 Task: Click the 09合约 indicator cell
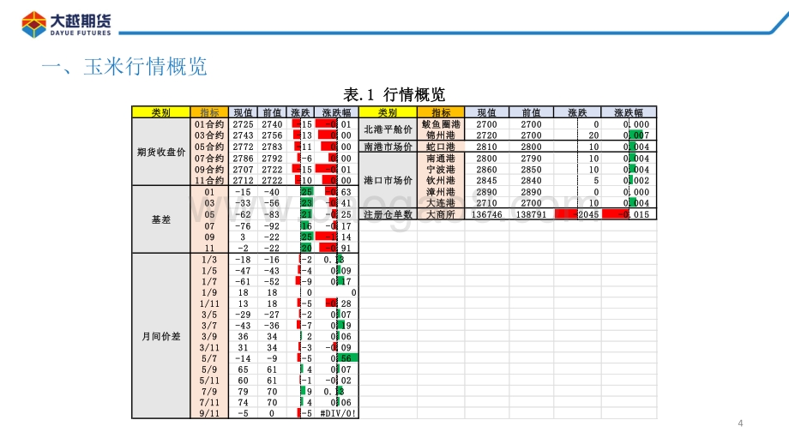point(209,170)
